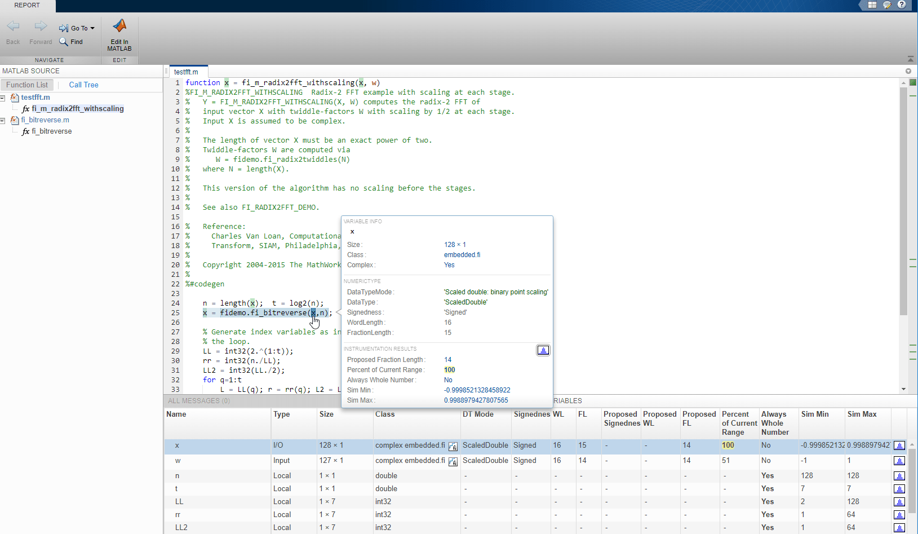Click the layout grid icon in title bar
The width and height of the screenshot is (918, 534).
tap(872, 5)
